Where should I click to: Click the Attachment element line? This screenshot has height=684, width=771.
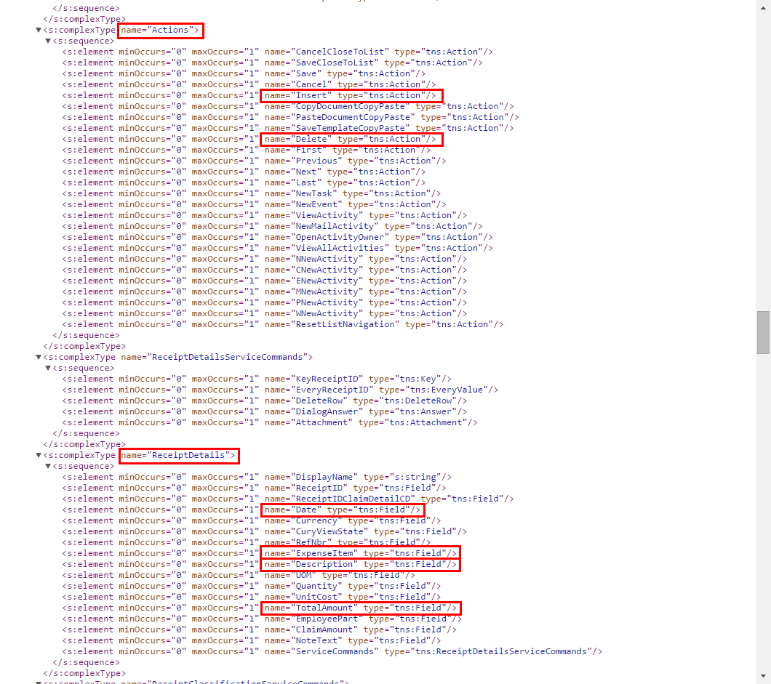[x=270, y=422]
